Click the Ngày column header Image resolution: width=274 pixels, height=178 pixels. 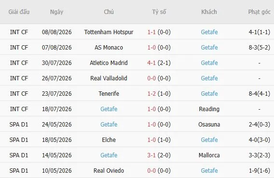click(x=56, y=12)
